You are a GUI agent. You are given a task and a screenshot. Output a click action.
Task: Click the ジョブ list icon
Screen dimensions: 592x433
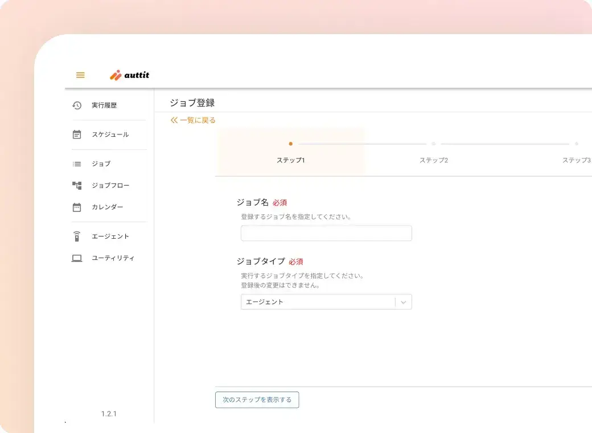(x=77, y=164)
